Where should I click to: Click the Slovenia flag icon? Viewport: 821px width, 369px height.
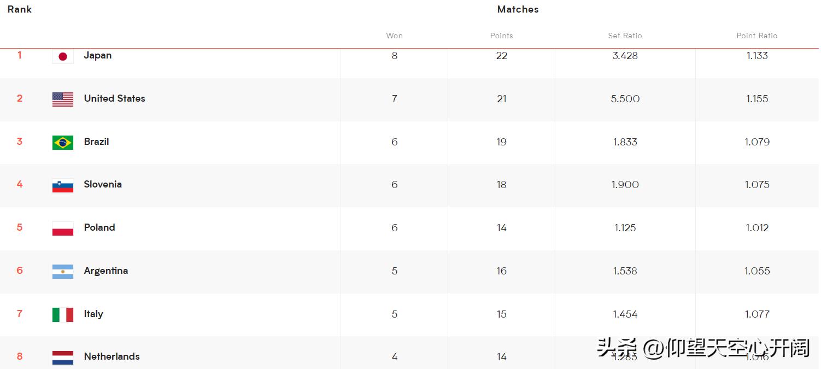coord(63,185)
